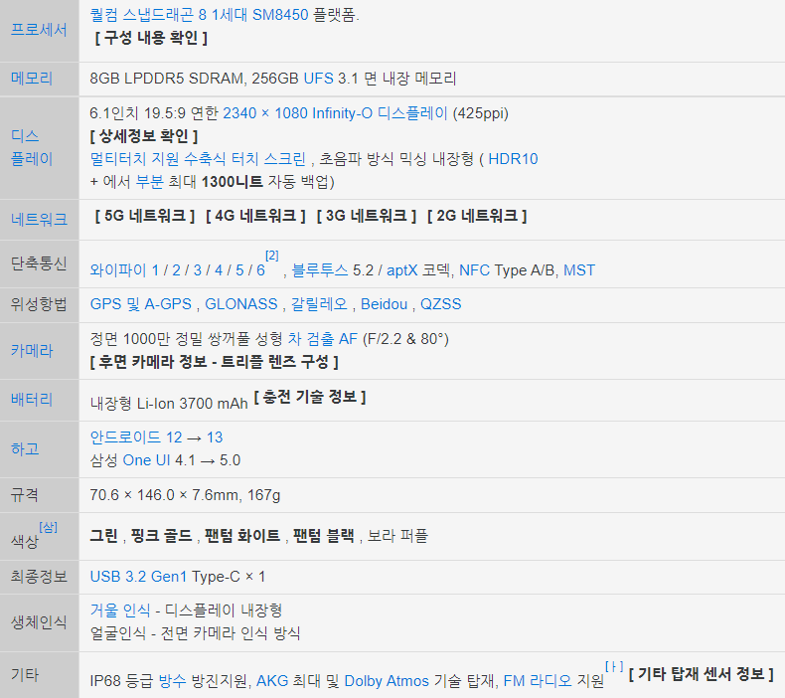Image resolution: width=785 pixels, height=698 pixels.
Task: Expand the [ 충전 기술 정보 ] section
Action: [310, 397]
